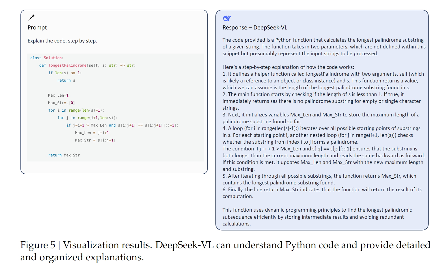The height and width of the screenshot is (268, 448).
Task: Click the text "Explain the code, step by step."
Action: 62,41
